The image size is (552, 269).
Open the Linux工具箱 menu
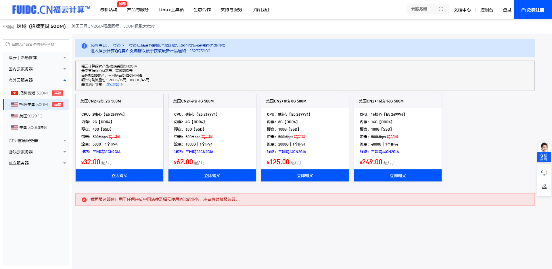tap(171, 10)
